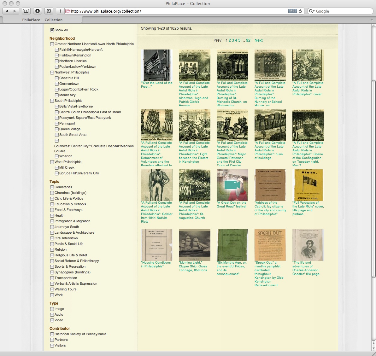The height and width of the screenshot is (356, 376).
Task: Select the Image type checkbox
Action: 52,309
